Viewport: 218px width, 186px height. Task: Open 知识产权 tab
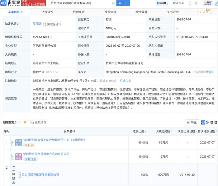tap(173, 12)
